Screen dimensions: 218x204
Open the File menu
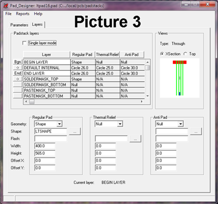point(8,14)
